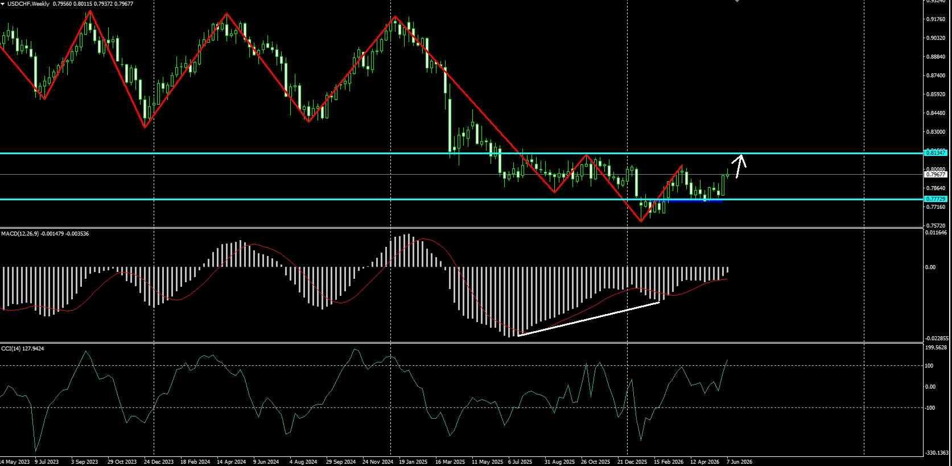The image size is (952, 466).
Task: Select the USDCHF,Weekly chart title
Action: click(28, 3)
